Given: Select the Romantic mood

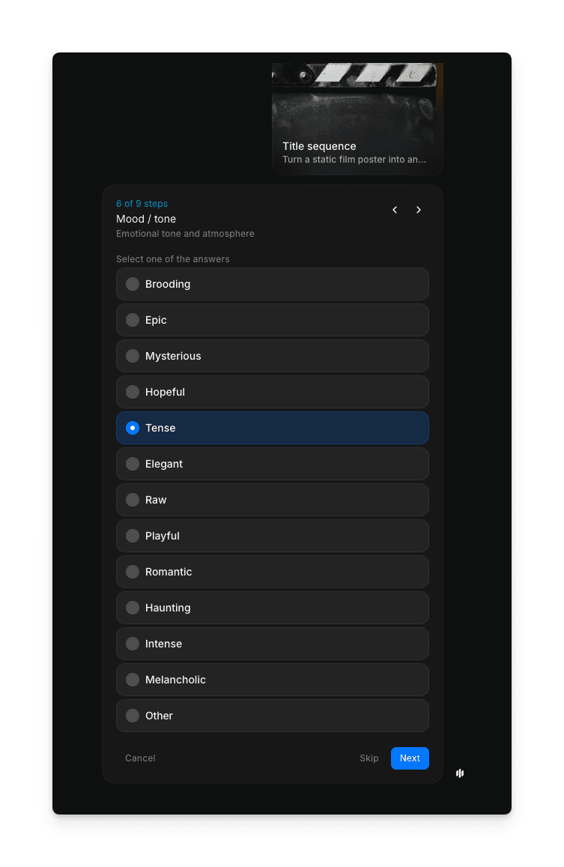Looking at the screenshot, I should click(x=273, y=572).
